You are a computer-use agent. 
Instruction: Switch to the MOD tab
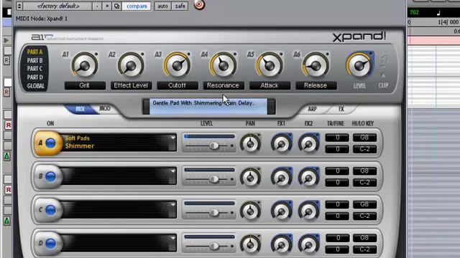click(104, 109)
